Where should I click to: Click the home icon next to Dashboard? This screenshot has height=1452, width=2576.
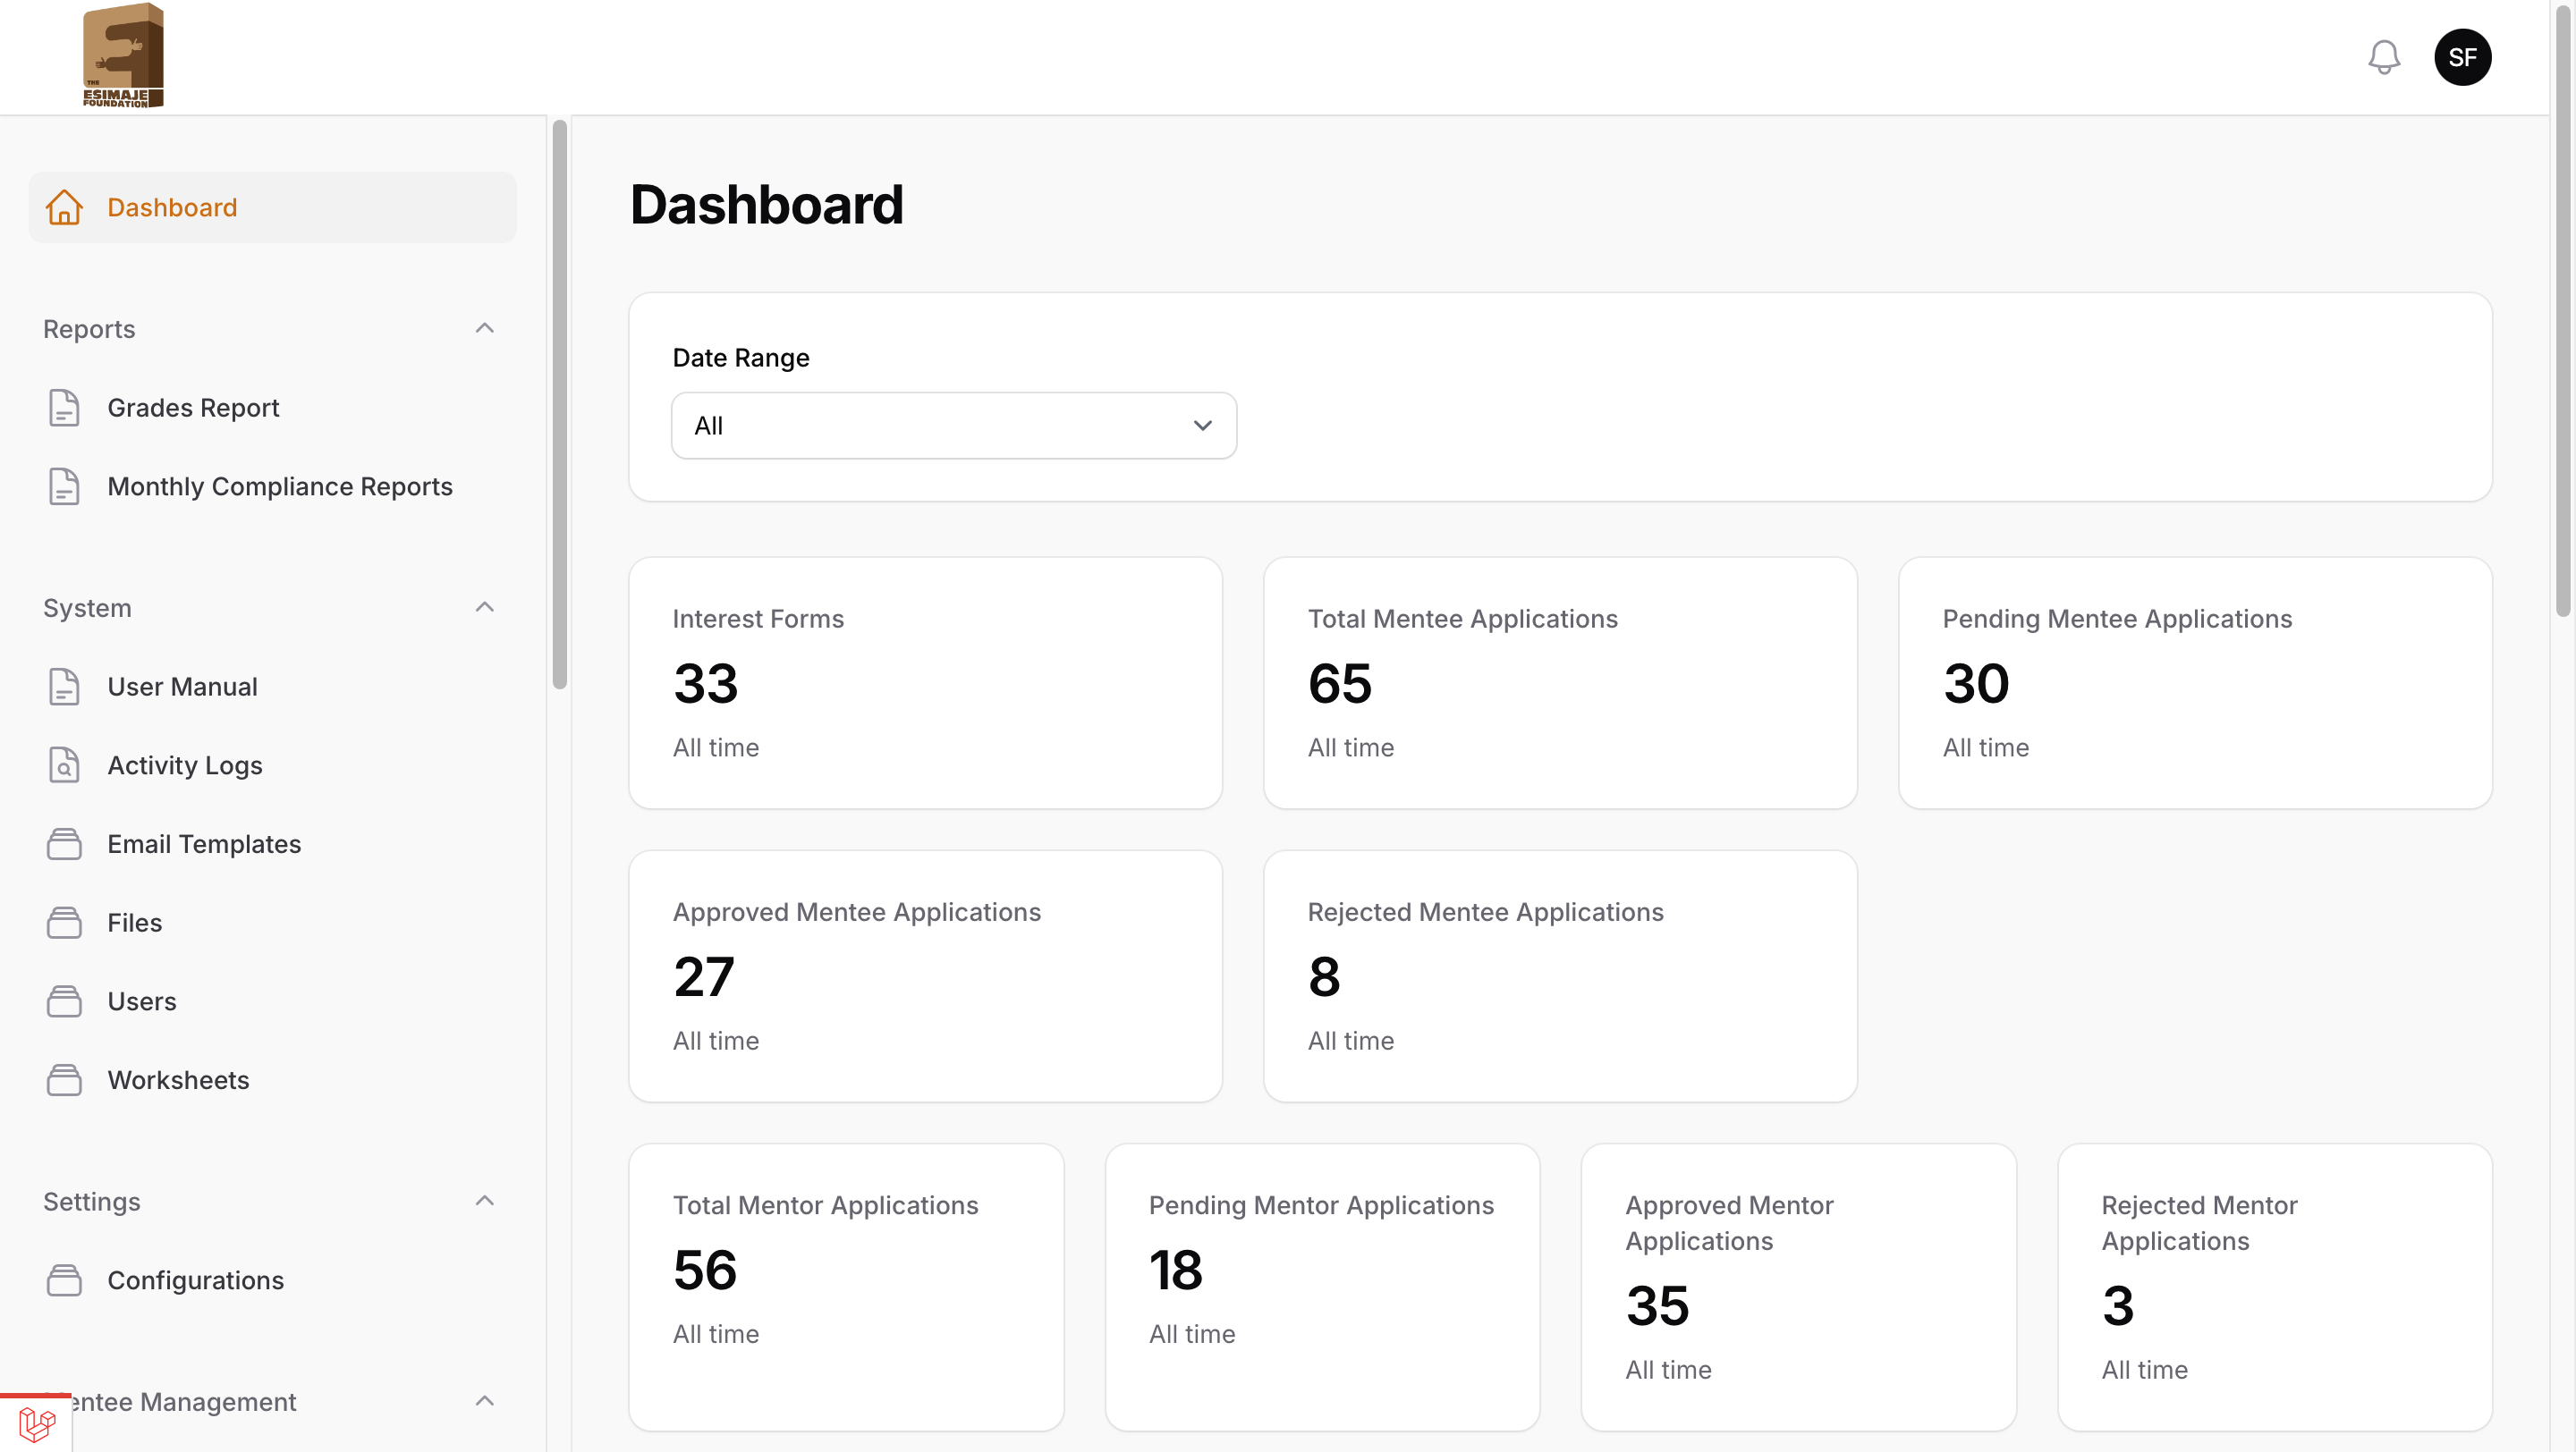coord(64,207)
